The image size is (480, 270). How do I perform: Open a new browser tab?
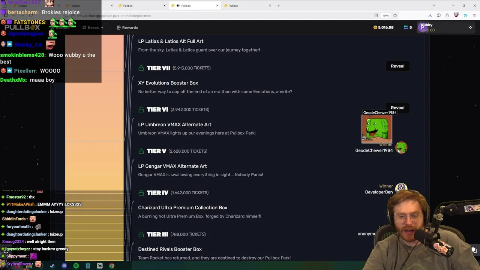point(279,6)
